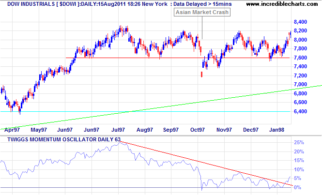The width and height of the screenshot is (322, 196).
Task: Click the 8,400 price axis label
Action: [300, 22]
